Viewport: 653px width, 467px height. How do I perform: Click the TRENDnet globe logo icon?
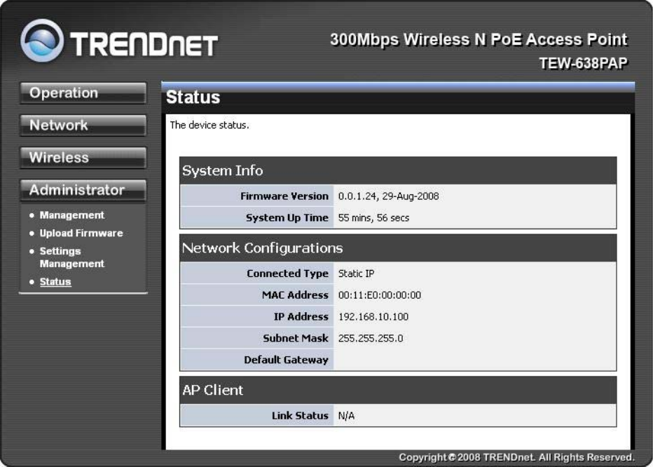[42, 41]
